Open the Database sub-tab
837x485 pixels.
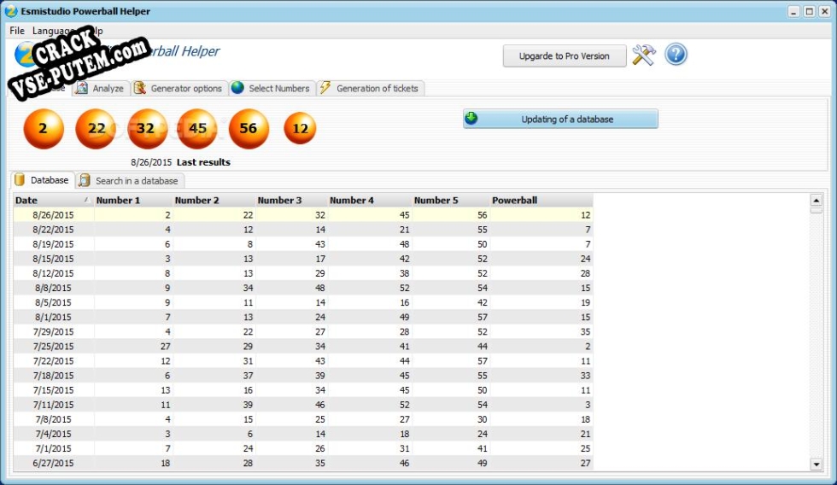tap(43, 180)
